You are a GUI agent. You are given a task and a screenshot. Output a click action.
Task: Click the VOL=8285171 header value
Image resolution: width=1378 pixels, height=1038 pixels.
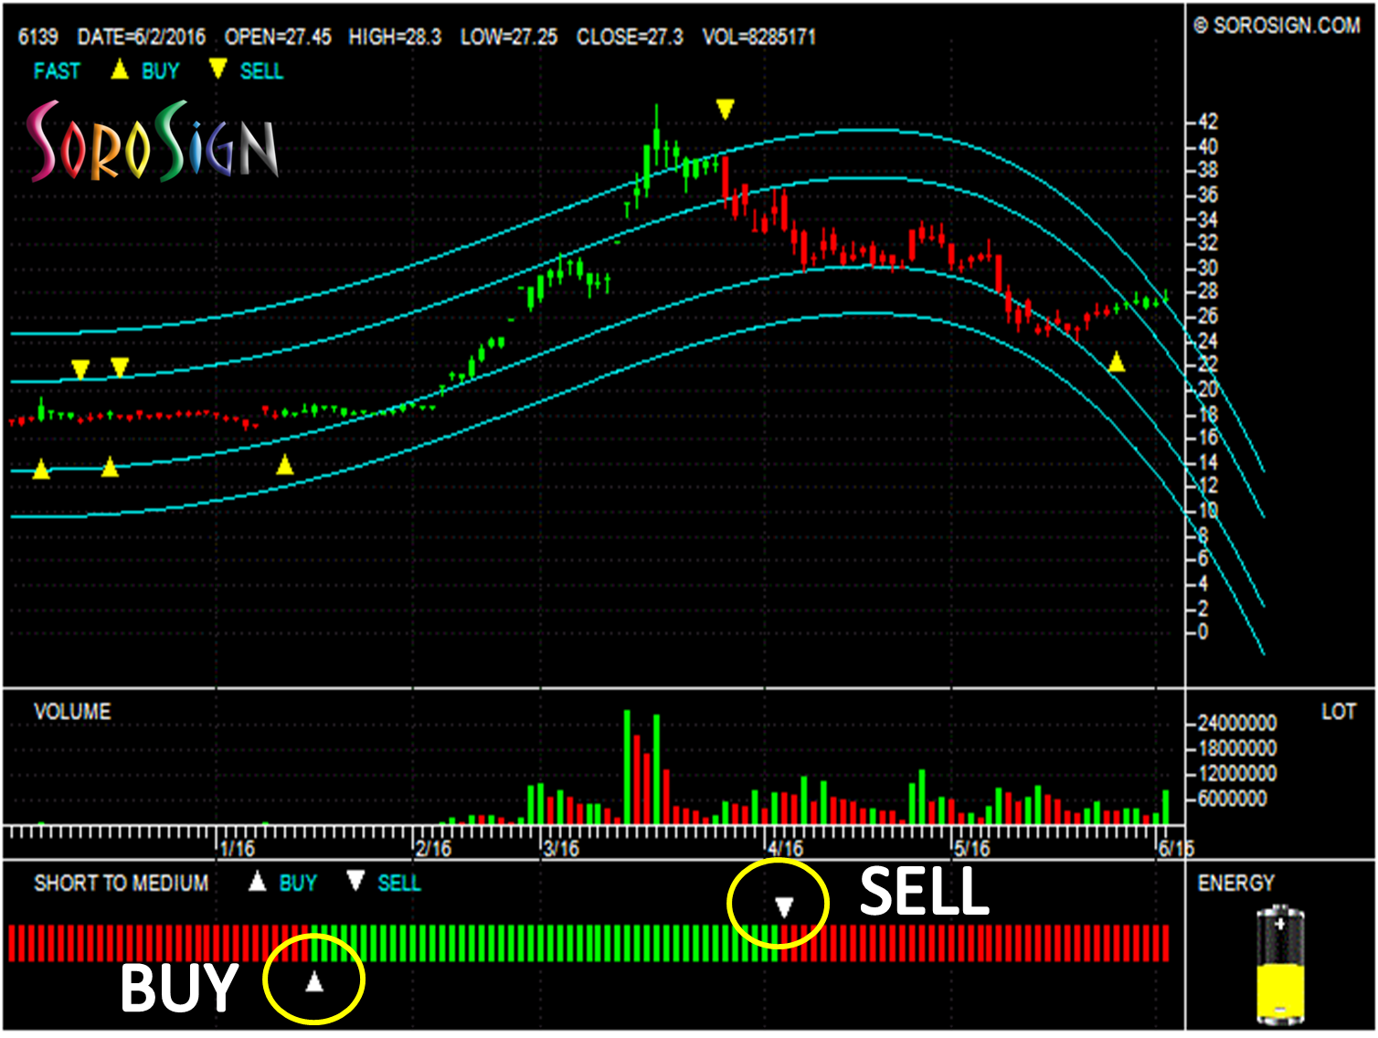coord(758,37)
